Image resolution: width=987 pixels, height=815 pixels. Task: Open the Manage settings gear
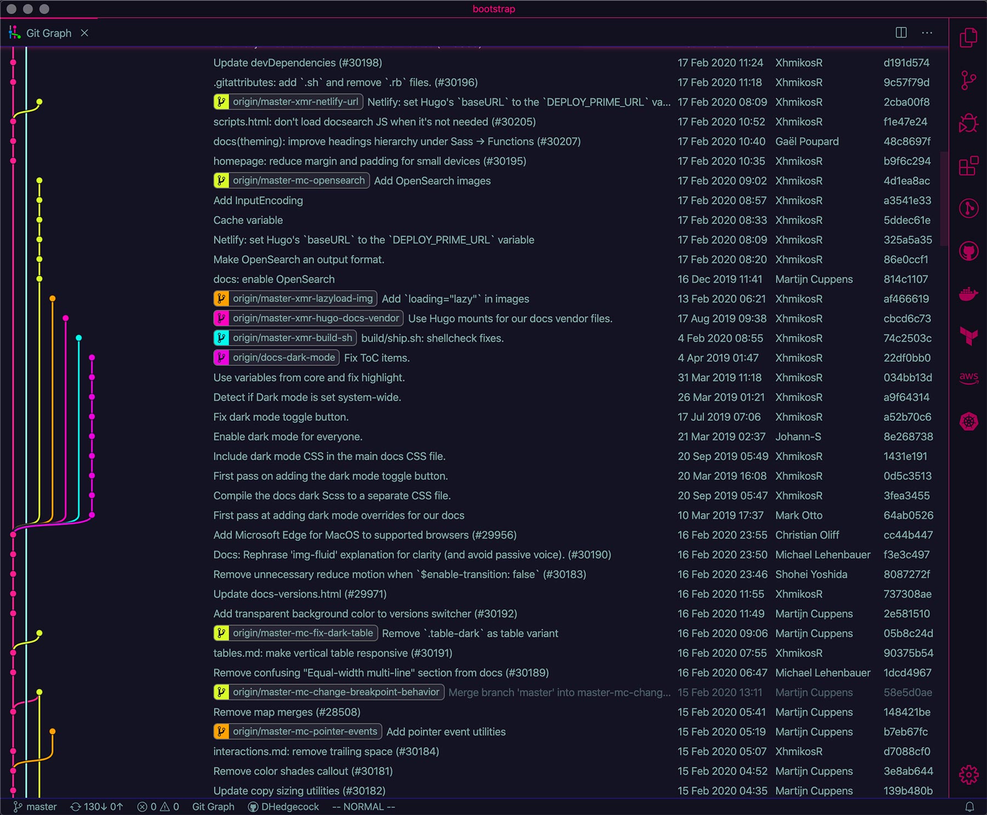(968, 774)
